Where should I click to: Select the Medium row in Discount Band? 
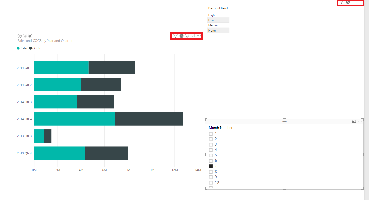click(x=218, y=25)
